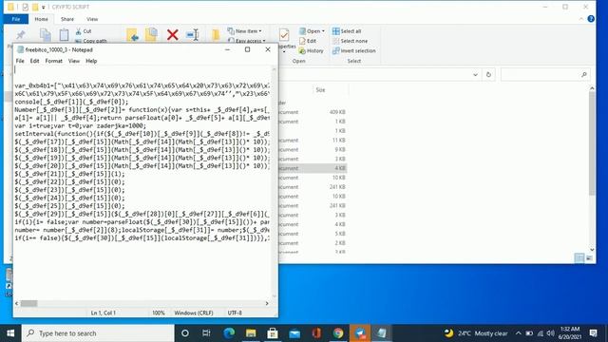Click Invert selection in the ribbon
Screen dimensions: 608x342
354,50
